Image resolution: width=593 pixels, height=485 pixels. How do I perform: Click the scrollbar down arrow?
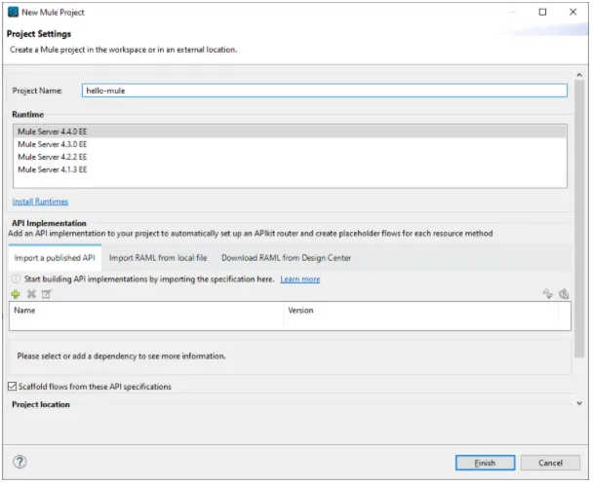tap(580, 404)
